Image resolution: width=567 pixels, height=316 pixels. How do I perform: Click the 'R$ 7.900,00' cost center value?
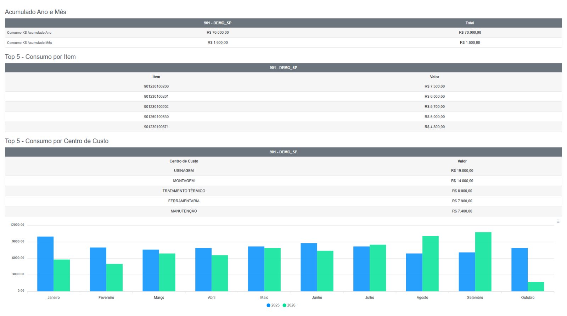[x=462, y=201]
